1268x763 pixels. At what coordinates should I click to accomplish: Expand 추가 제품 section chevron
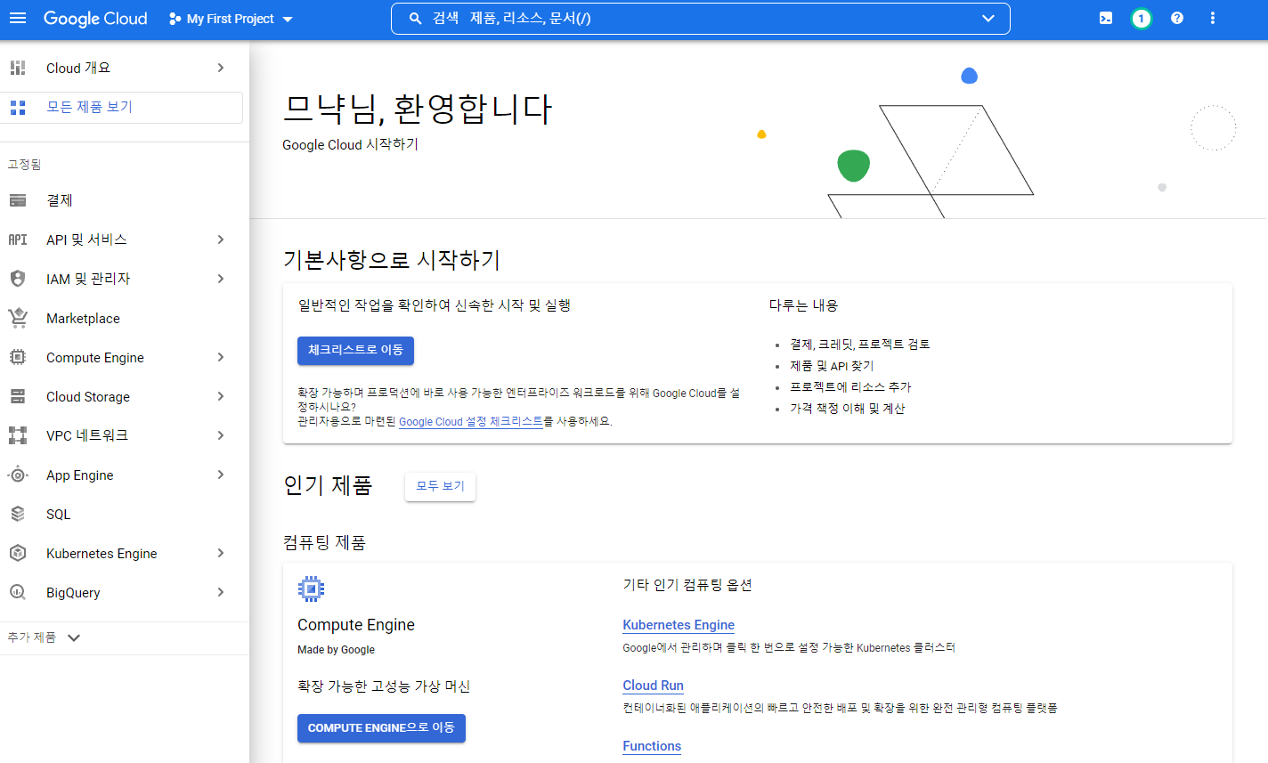click(74, 637)
